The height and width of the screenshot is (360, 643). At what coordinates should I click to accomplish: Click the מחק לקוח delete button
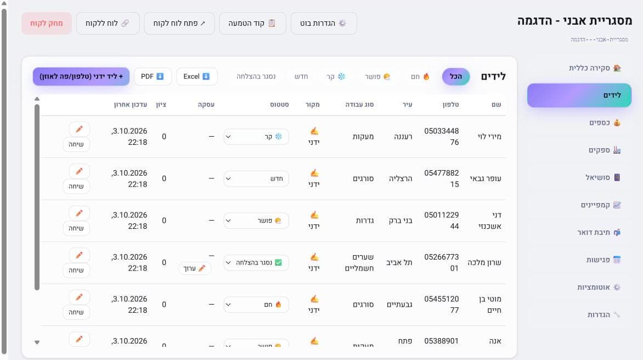pyautogui.click(x=47, y=24)
